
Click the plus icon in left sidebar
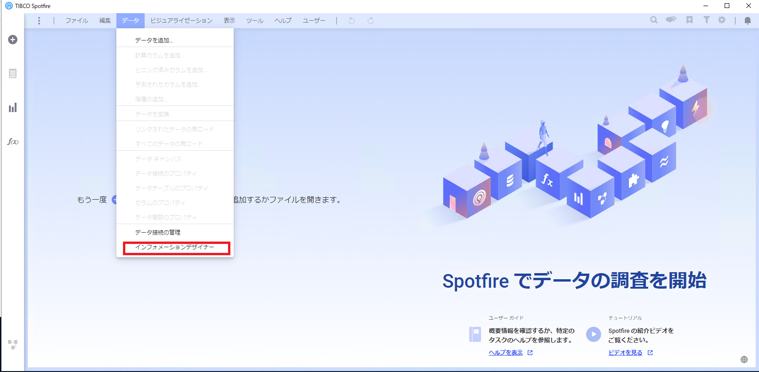(13, 40)
